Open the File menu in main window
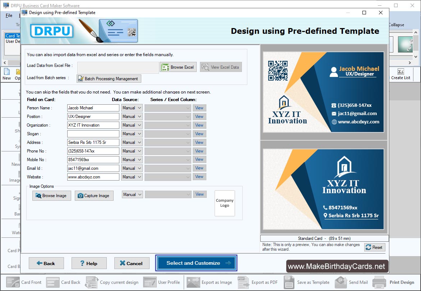Image resolution: width=421 pixels, height=291 pixels. coord(9,15)
